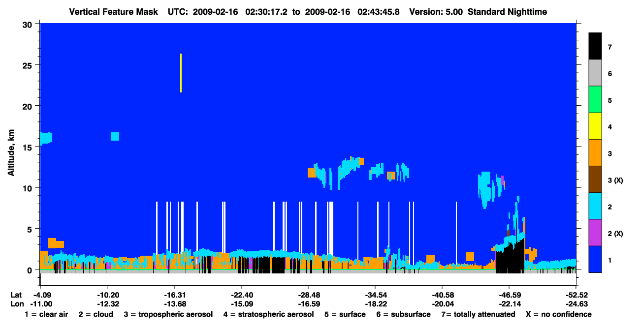Click the cyan cloud color swatch
This screenshot has height=328, width=640.
point(595,206)
